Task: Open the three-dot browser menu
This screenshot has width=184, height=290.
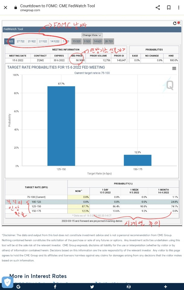Action: [x=179, y=8]
